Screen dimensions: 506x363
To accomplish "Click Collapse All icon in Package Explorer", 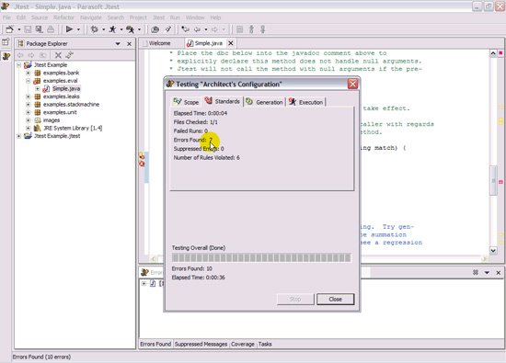I will 58,55.
